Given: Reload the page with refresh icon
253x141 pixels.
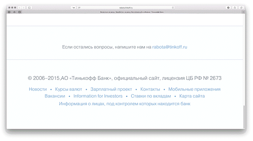Looking at the screenshot, I should click(x=173, y=7).
